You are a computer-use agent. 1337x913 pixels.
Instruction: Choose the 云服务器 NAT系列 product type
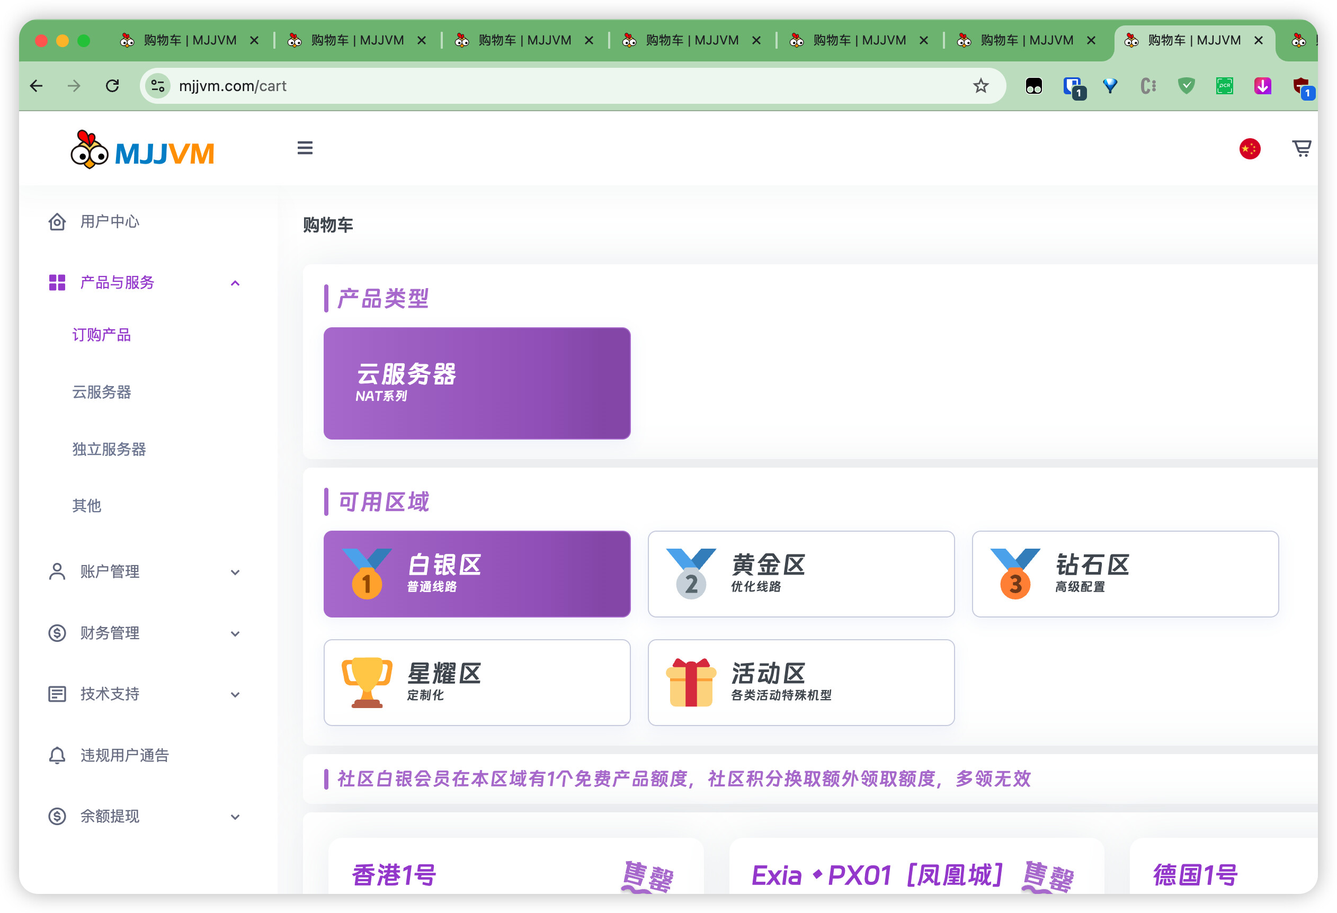477,383
